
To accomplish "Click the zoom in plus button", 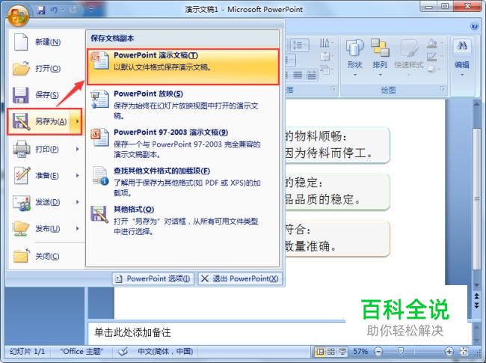I will coord(449,352).
